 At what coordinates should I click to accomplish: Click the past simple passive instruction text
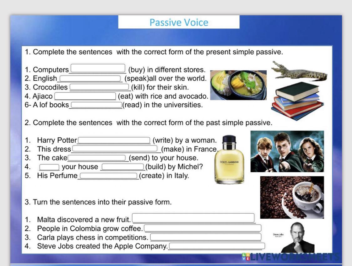pos(148,123)
